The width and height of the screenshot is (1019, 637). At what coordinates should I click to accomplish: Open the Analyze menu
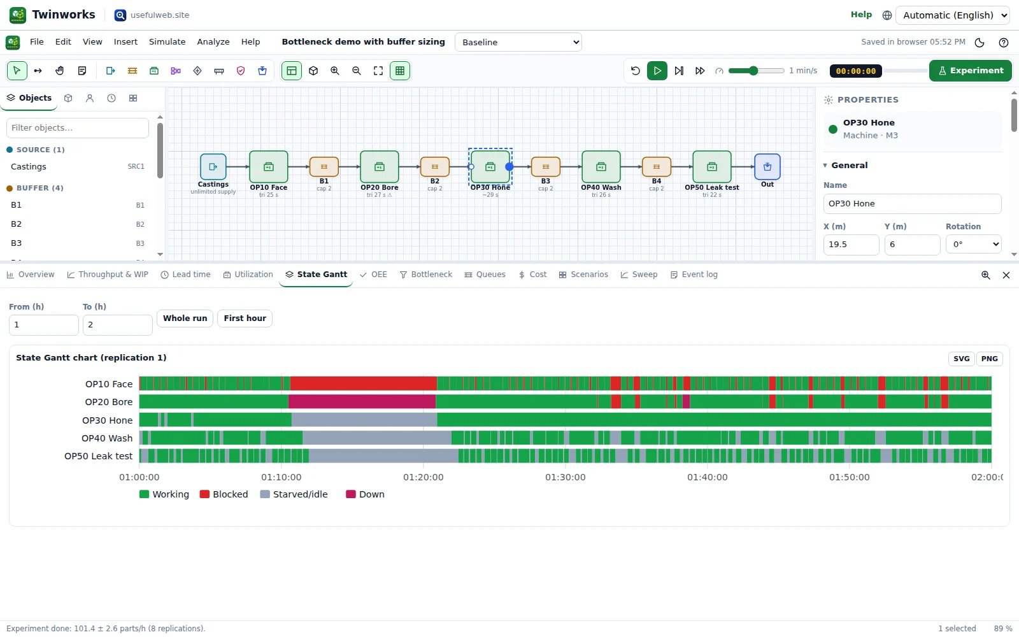(213, 42)
